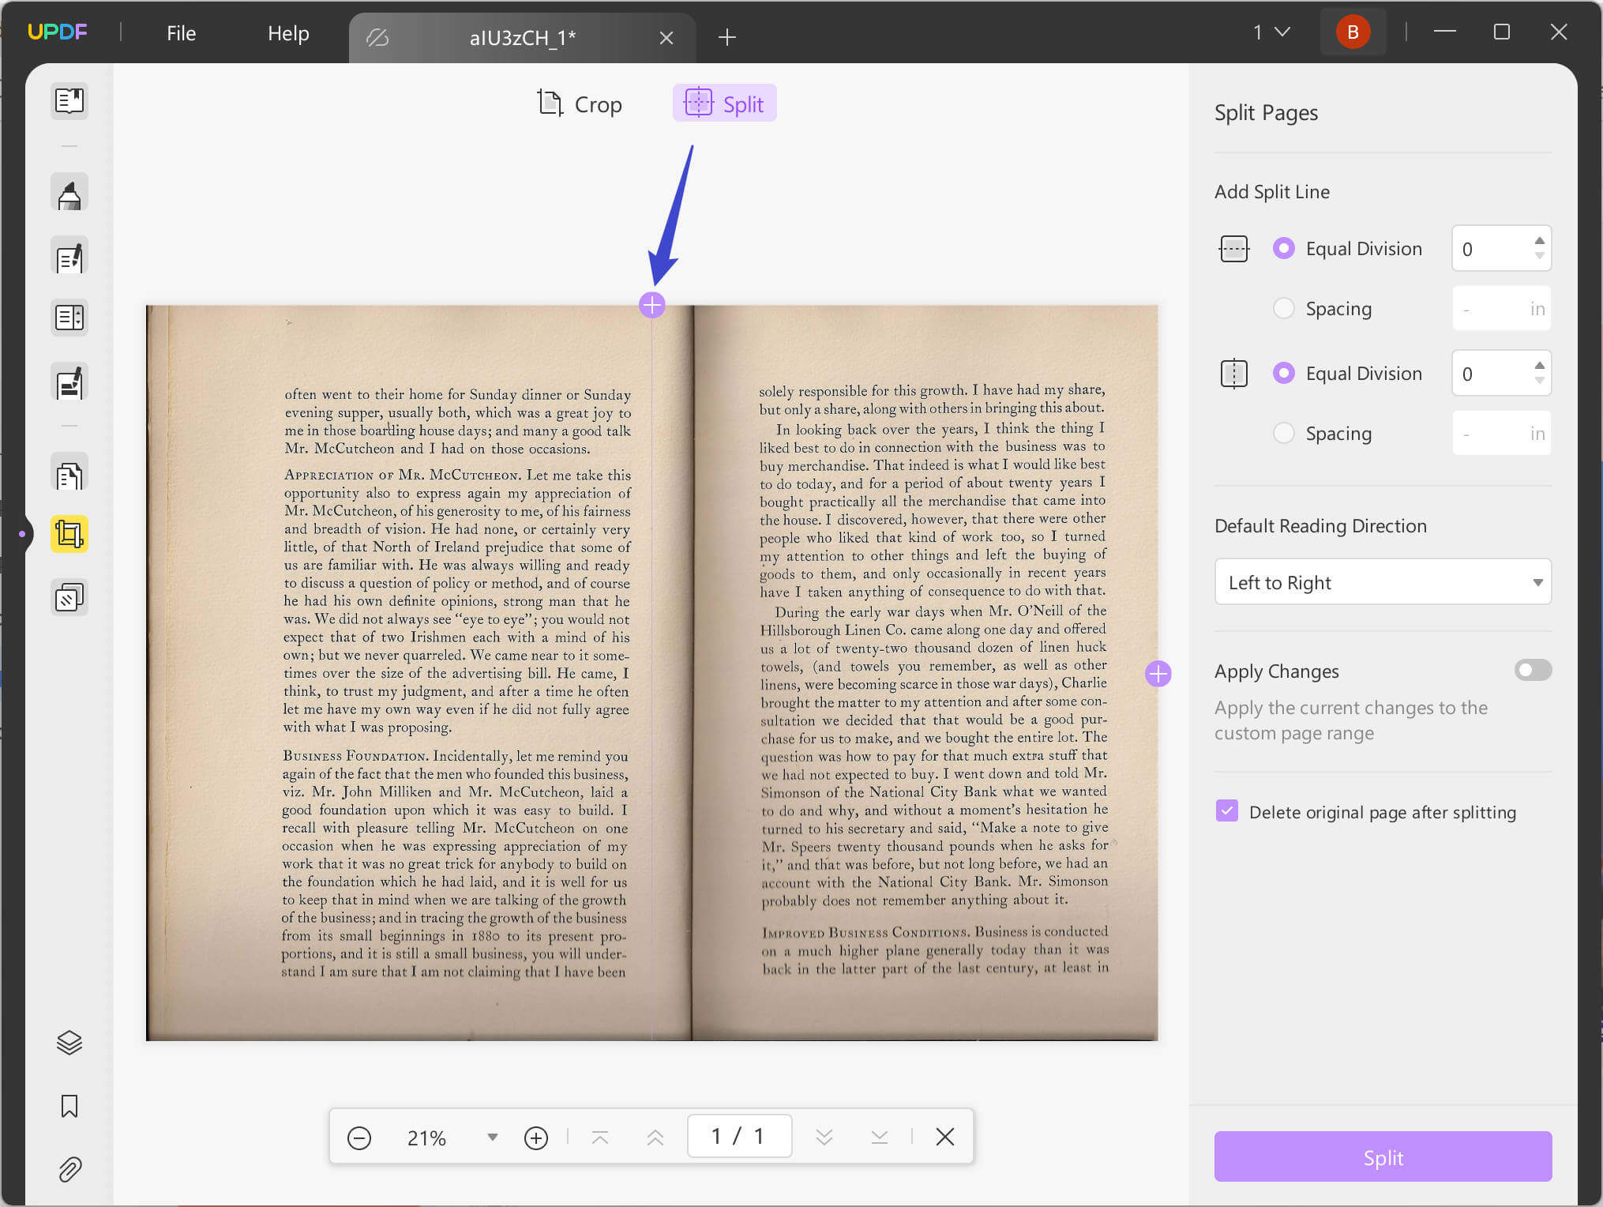
Task: Open the Layers panel
Action: (69, 1043)
